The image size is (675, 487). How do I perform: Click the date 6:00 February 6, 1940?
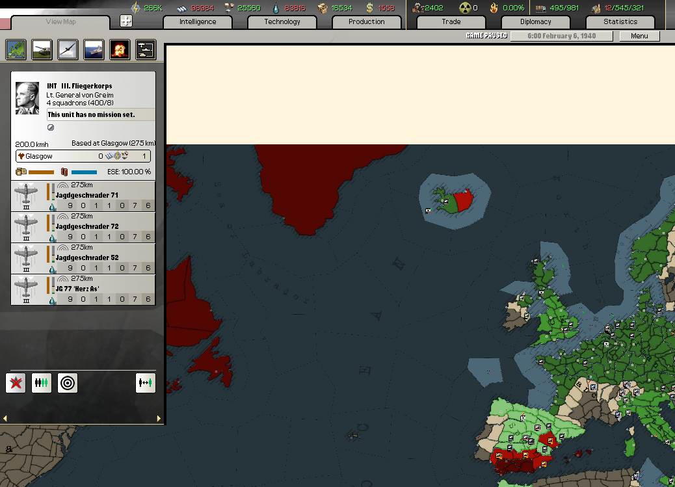561,36
